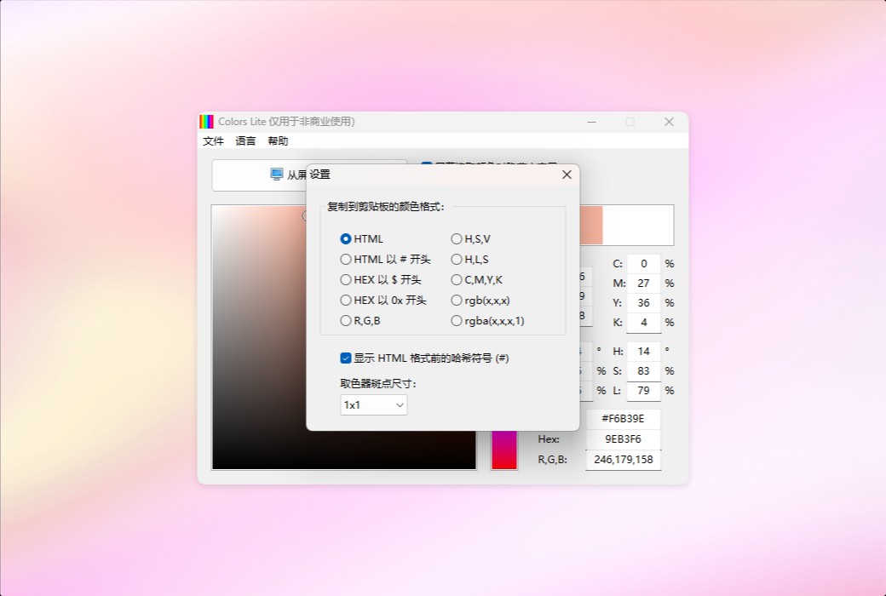Pick the R,G,B clipboard format
This screenshot has width=886, height=596.
pyautogui.click(x=346, y=321)
